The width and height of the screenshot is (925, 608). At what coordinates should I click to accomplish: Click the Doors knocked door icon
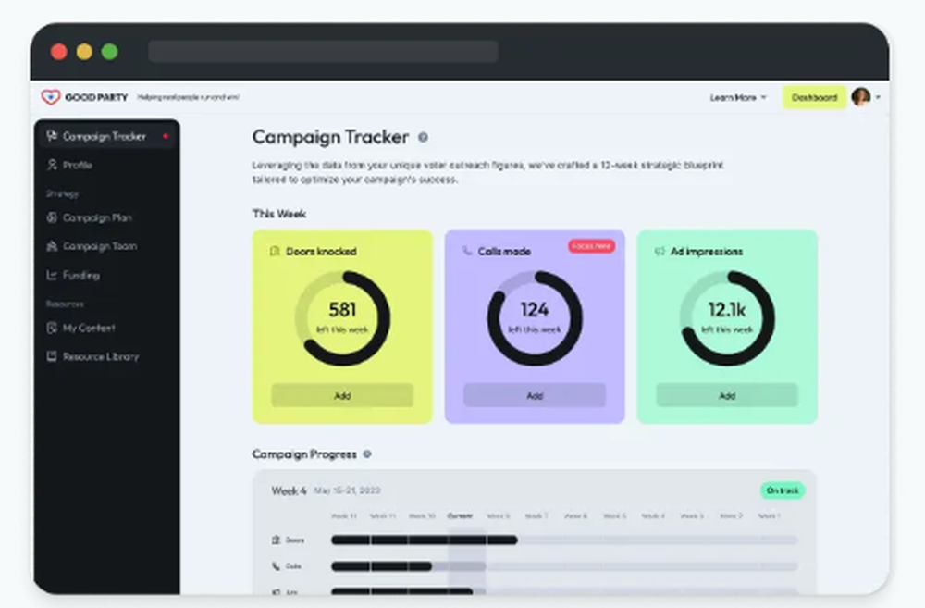click(275, 252)
